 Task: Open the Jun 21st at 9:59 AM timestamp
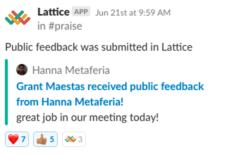[x=133, y=13]
